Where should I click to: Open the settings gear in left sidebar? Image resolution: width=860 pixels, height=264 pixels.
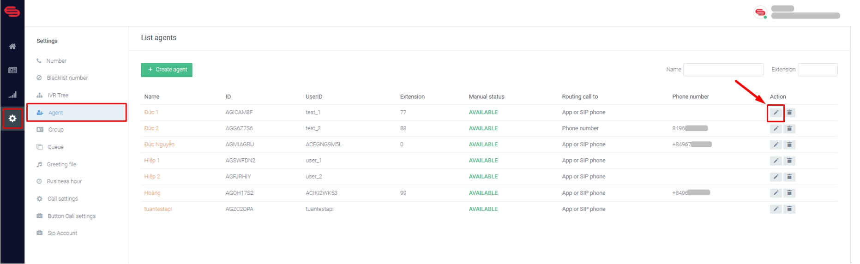click(12, 119)
